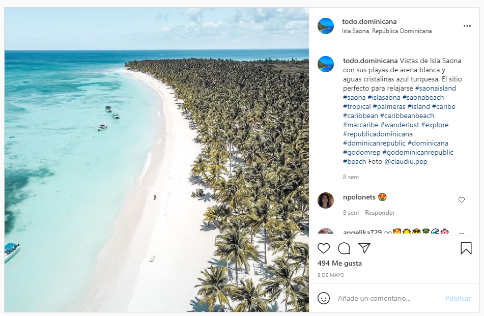The width and height of the screenshot is (484, 316).
Task: Open todo.dominicana header profile picture
Action: click(326, 26)
